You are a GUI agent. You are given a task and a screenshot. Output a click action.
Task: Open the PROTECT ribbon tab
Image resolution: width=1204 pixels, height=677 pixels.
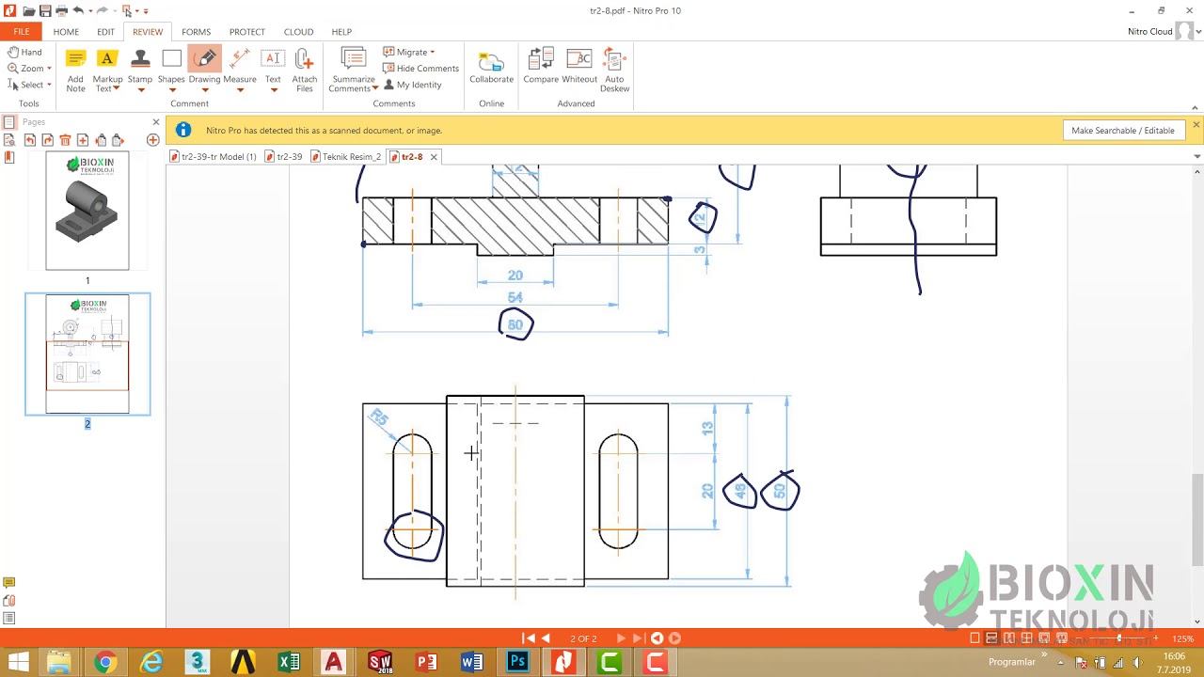coord(247,32)
